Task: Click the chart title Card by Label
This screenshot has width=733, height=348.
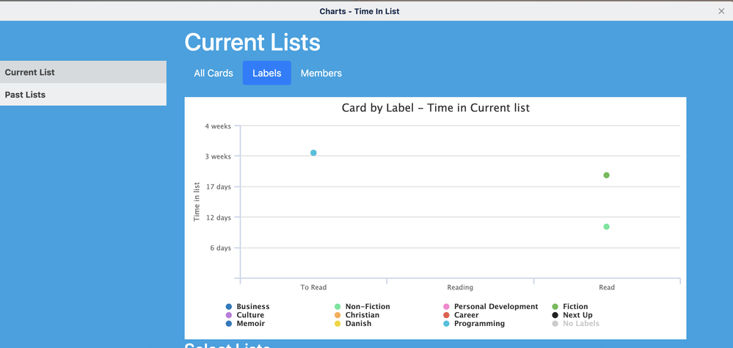Action: (436, 108)
